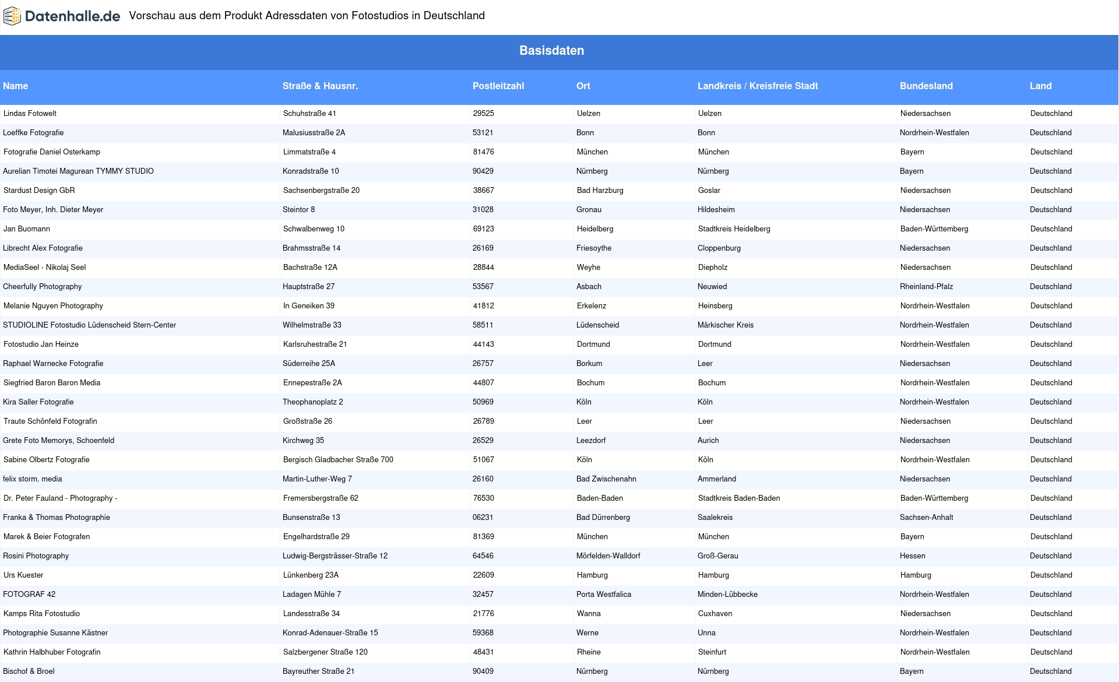This screenshot has height=682, width=1119.
Task: Select Fotostudio Jan Heinze
Action: pyautogui.click(x=41, y=344)
